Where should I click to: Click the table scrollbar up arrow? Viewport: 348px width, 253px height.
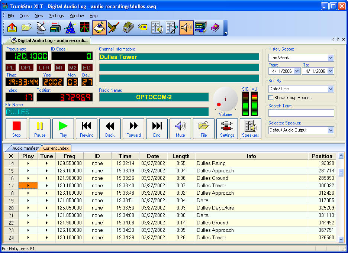(341, 155)
